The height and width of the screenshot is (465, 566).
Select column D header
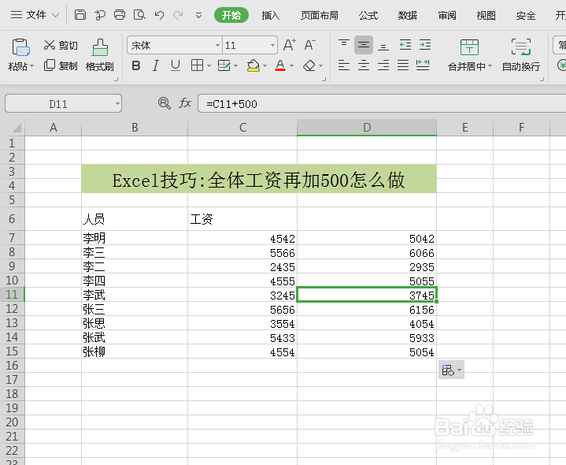367,128
